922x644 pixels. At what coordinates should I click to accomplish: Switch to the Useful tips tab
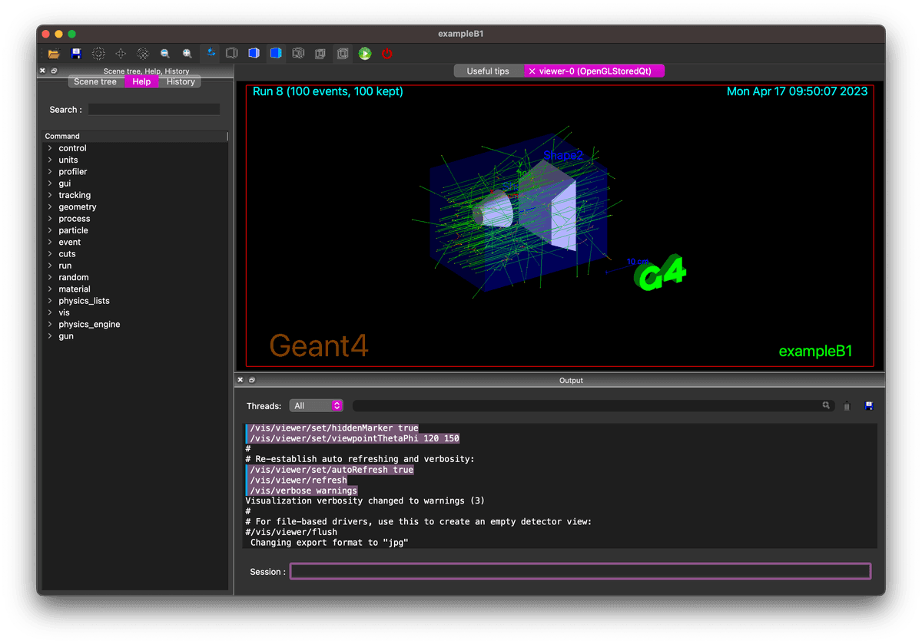pos(488,71)
